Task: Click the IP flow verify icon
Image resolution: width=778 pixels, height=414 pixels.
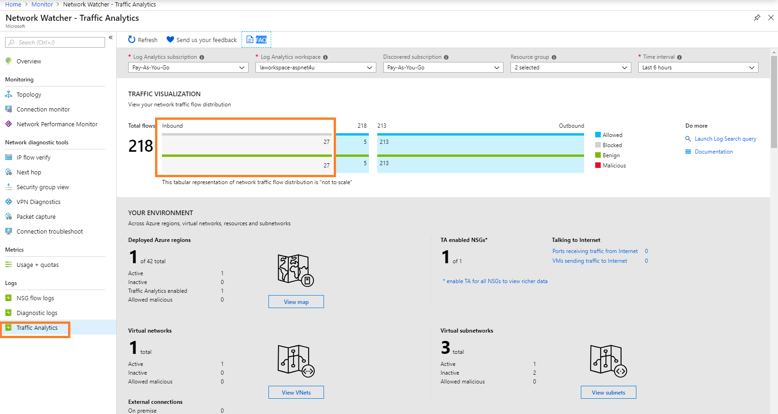Action: pos(8,157)
